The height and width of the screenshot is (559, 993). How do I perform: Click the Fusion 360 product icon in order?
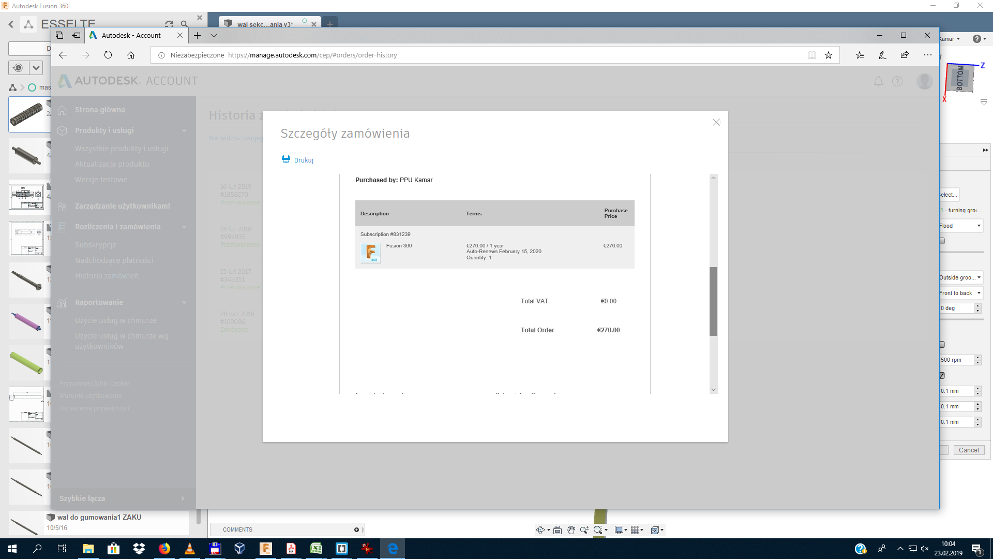[x=370, y=253]
